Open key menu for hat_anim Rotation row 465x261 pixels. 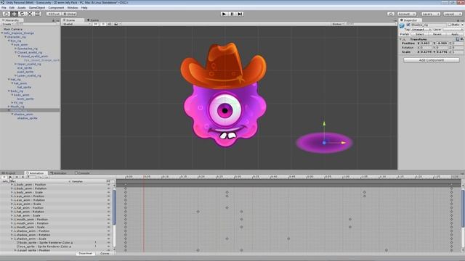(108, 212)
